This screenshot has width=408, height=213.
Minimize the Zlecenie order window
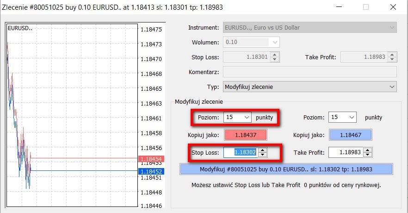click(339, 7)
